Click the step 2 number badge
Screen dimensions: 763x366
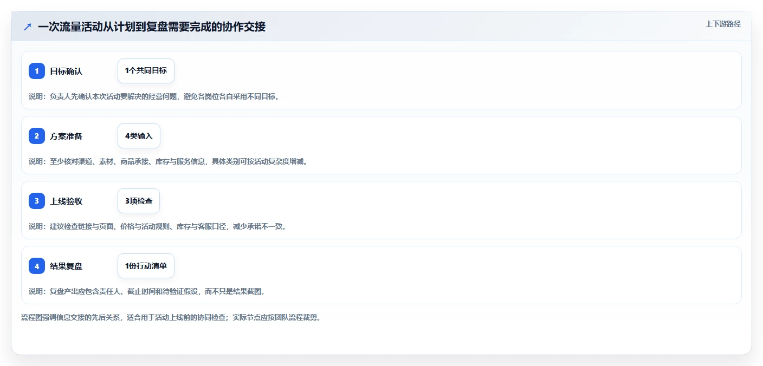(x=37, y=136)
